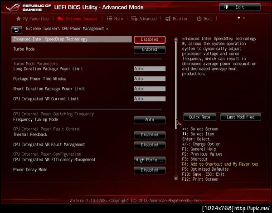This screenshot has width=272, height=213.
Task: Switch to the Boot tab
Action: [x=204, y=19]
